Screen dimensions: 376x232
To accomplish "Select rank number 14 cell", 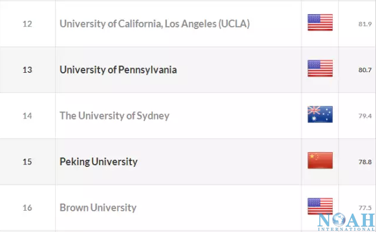I will pos(27,116).
